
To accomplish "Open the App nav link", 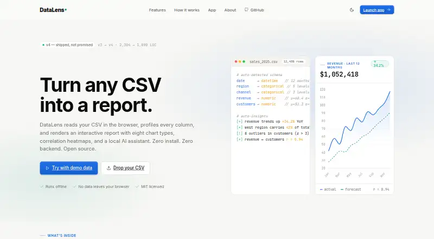I will (212, 10).
